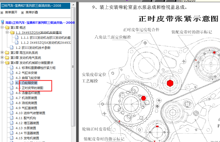Click the 菜单折叠 collapse-all icon
The width and height of the screenshot is (220, 142).
(22, 13)
